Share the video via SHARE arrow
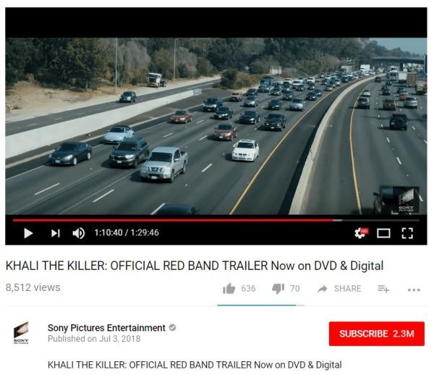Viewport: 434px width, 375px height. [339, 289]
